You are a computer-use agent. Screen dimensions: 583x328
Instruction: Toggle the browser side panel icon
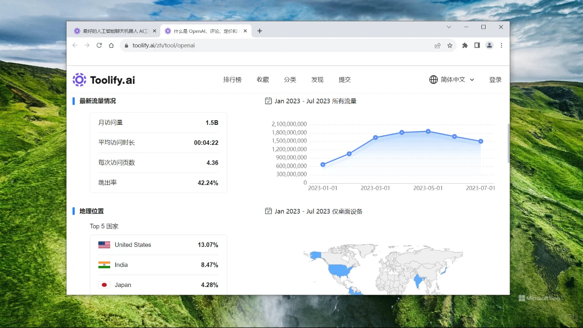click(476, 45)
